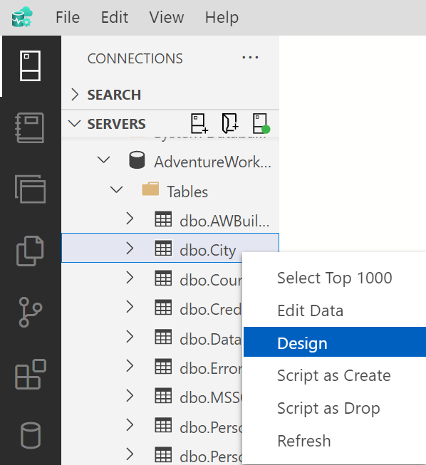This screenshot has width=426, height=465.
Task: Open the View menu
Action: point(167,17)
